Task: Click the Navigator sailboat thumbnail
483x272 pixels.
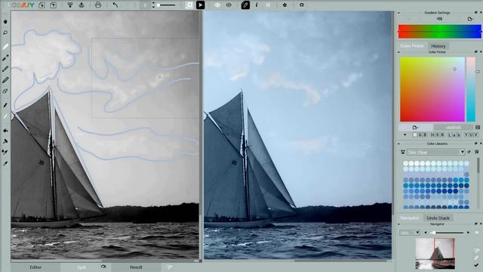Action: click(x=435, y=254)
